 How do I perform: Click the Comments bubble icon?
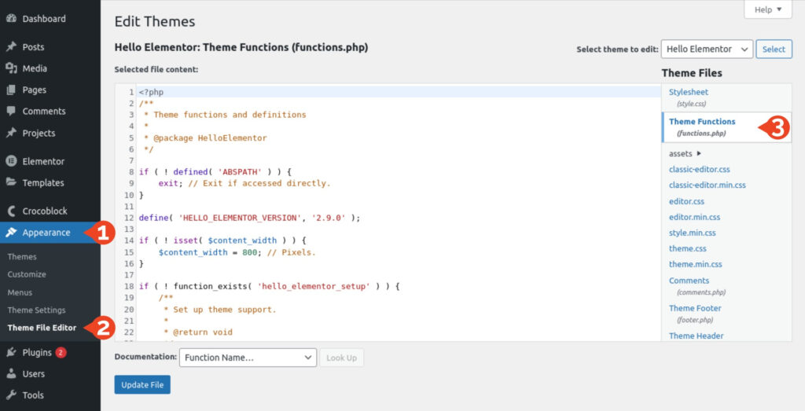coord(11,112)
